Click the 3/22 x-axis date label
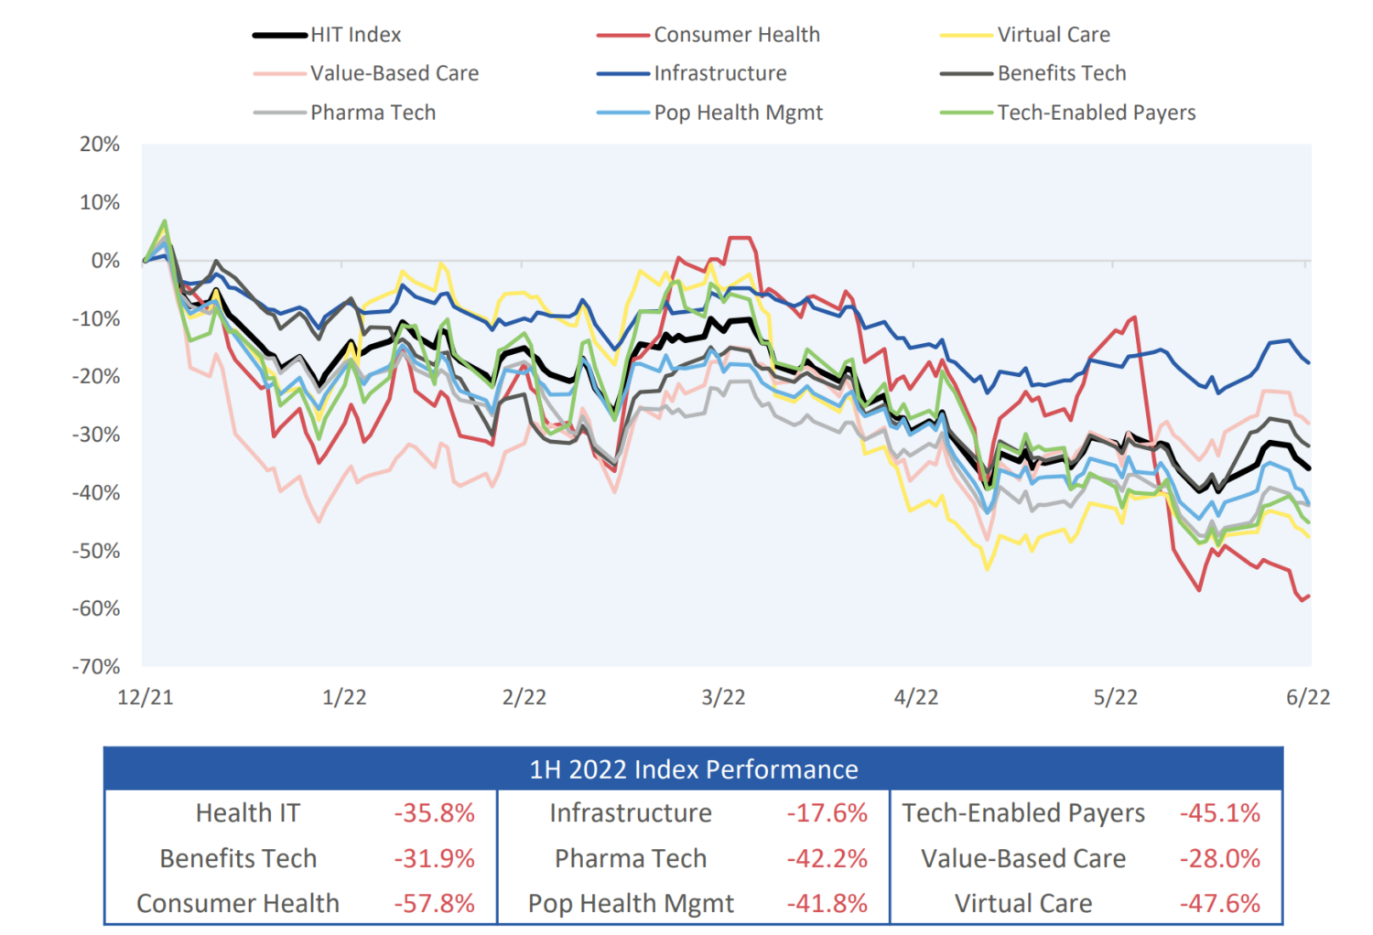1373x935 pixels. coord(723,697)
